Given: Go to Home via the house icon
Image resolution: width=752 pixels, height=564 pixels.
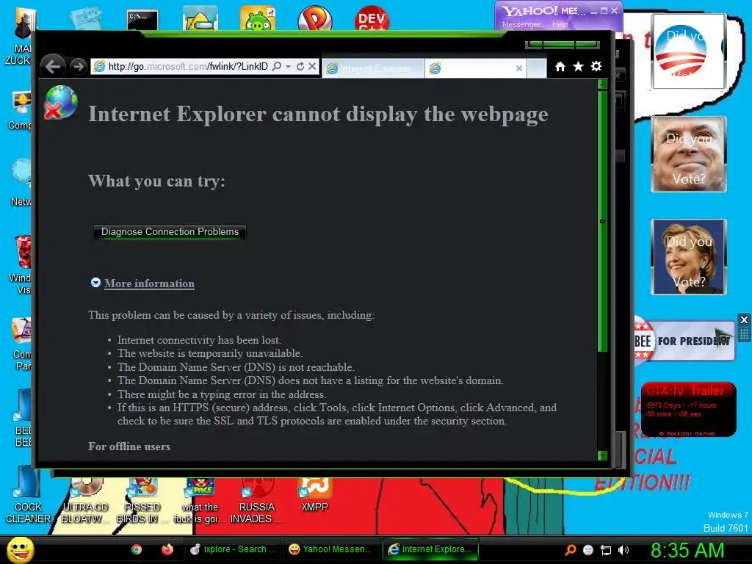Looking at the screenshot, I should (x=560, y=66).
